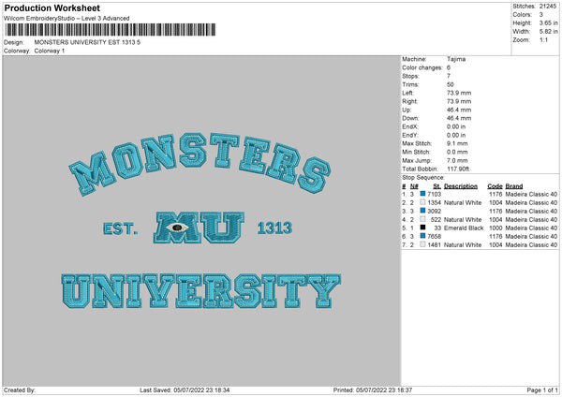Click Natural White description in row 7
Viewport: 562px width, 397px height.
[463, 244]
